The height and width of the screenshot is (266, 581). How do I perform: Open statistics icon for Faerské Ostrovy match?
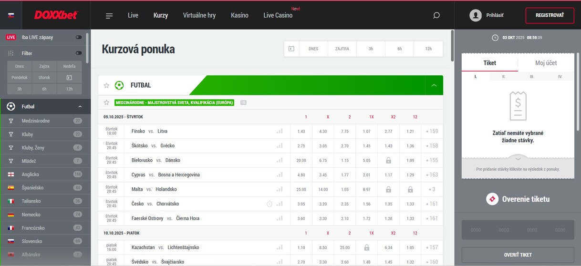(x=280, y=218)
